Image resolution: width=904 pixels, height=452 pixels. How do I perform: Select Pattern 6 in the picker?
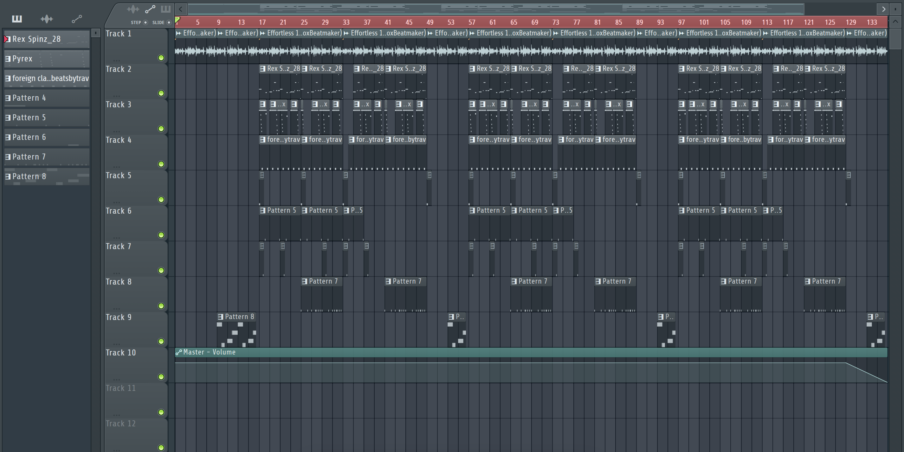(x=47, y=137)
